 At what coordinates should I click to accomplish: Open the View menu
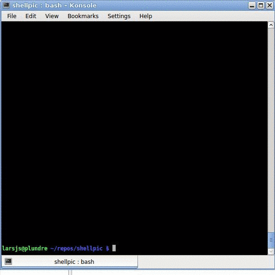pos(52,16)
